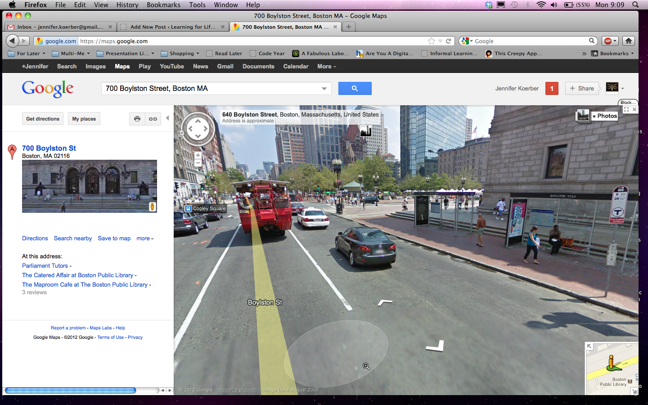Open the More dropdown in the Google bar
Screen dimensions: 648x405
(326, 66)
